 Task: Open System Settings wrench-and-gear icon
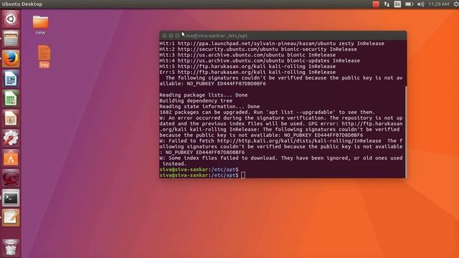[11, 138]
